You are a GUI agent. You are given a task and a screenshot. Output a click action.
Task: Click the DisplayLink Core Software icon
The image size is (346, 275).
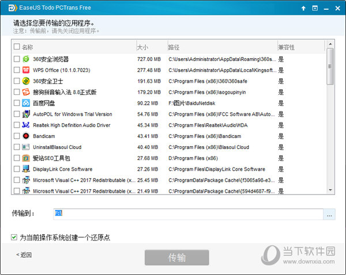[x=26, y=169]
